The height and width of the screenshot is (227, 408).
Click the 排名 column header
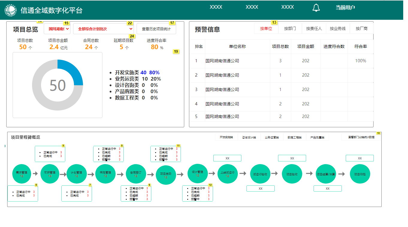click(199, 46)
